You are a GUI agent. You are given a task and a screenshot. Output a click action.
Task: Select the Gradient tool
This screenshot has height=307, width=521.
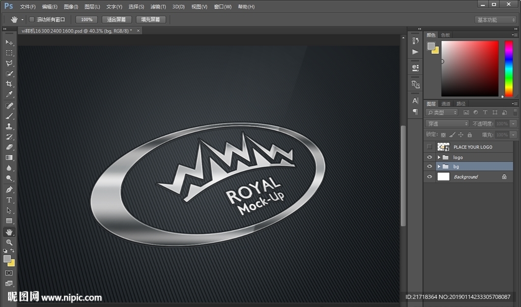pyautogui.click(x=9, y=158)
